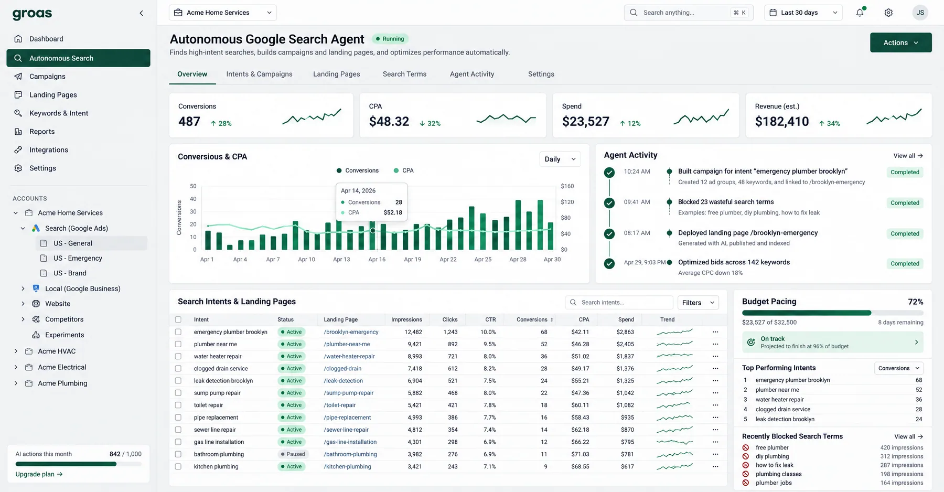The height and width of the screenshot is (492, 944).
Task: Open Acme Home Services account dropdown
Action: point(223,13)
